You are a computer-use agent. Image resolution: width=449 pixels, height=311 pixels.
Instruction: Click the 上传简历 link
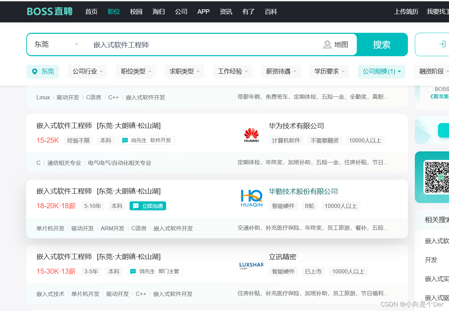click(406, 12)
